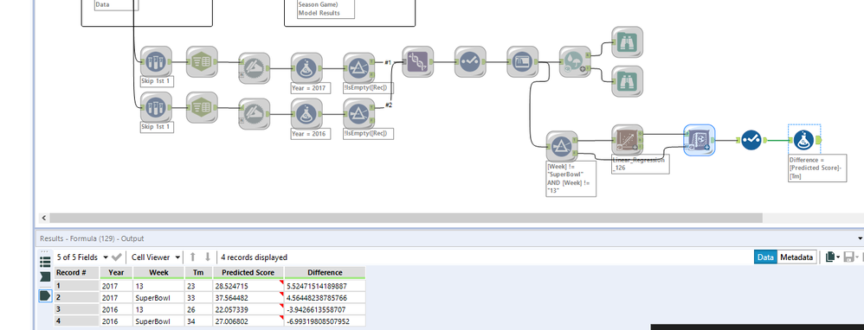This screenshot has width=864, height=330.
Task: Select record row number 2
Action: 76,297
